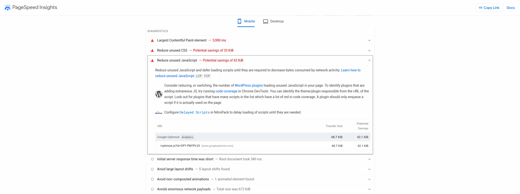Click the red triangle beside Largest Contentful Paint
The image size is (520, 194).
(152, 40)
